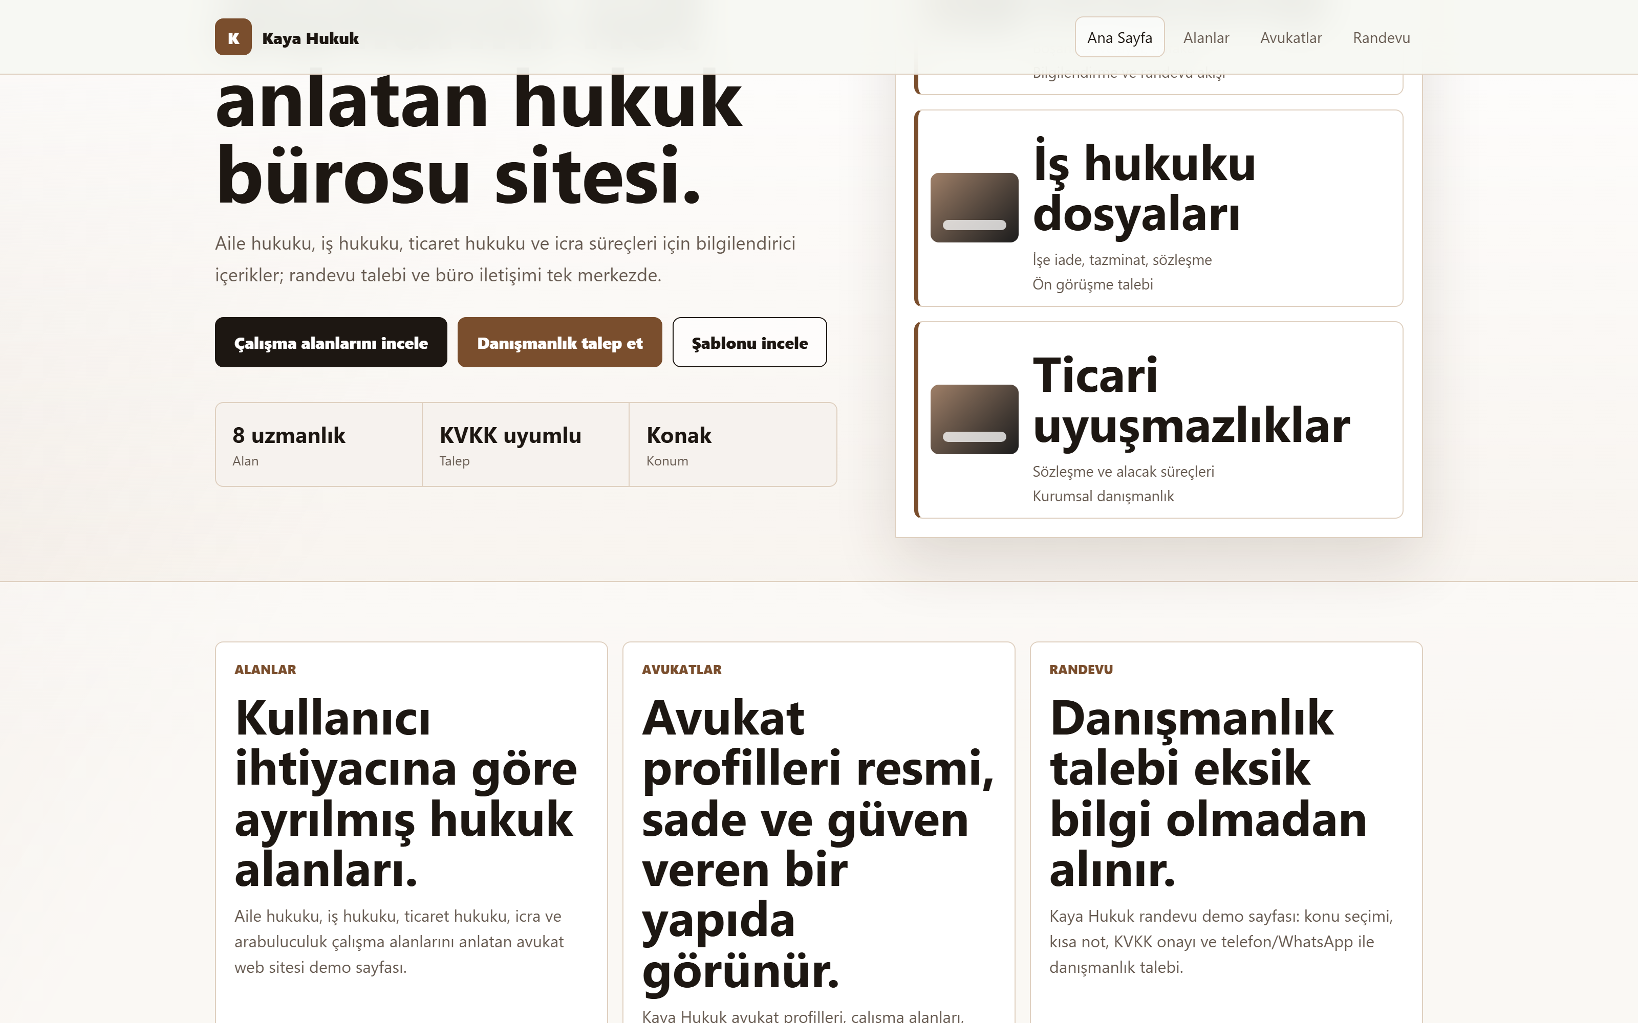
Task: Click the Danışmanlık talep et button
Action: point(560,342)
